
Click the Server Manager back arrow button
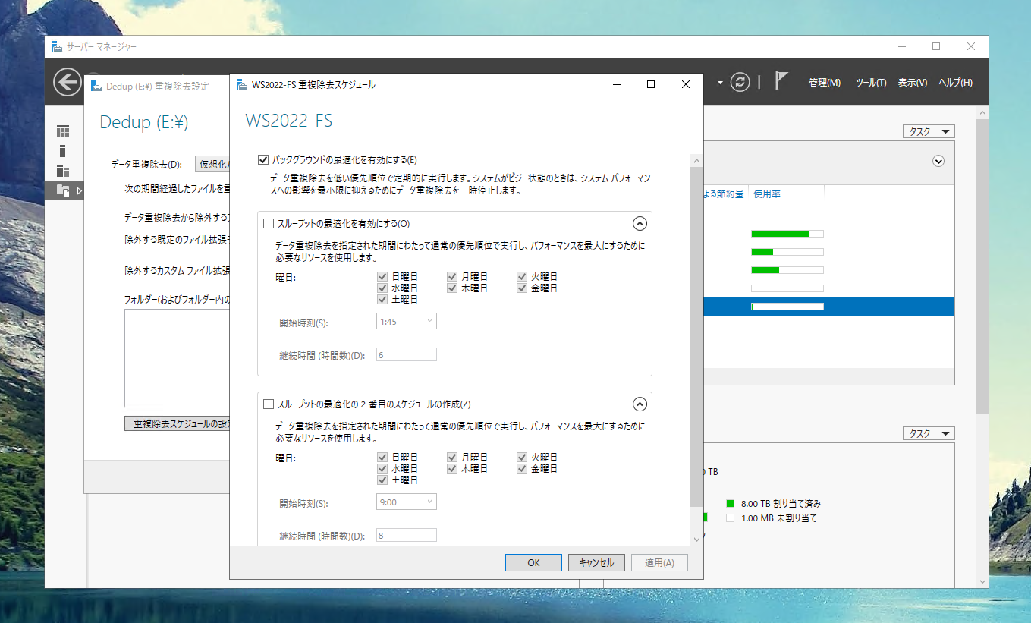(68, 82)
